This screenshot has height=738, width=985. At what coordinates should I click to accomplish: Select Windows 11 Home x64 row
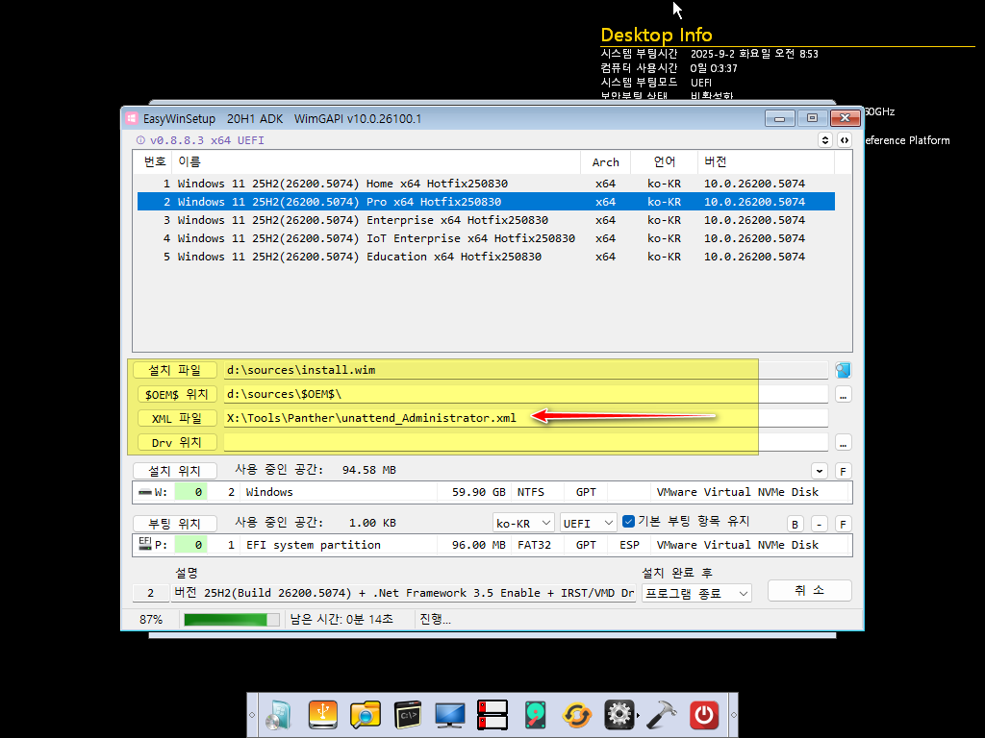[486, 184]
